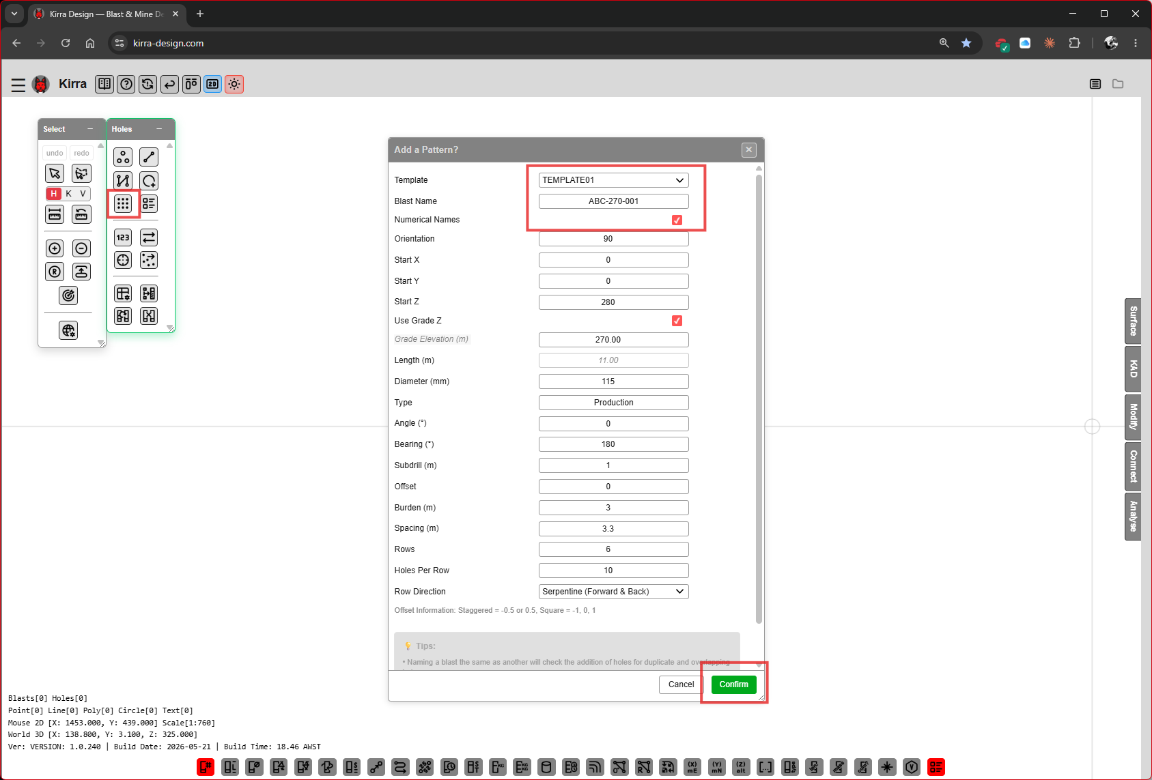Click the help question mark icon

126,84
